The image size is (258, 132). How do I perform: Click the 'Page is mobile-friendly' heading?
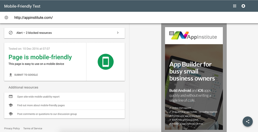point(40,57)
